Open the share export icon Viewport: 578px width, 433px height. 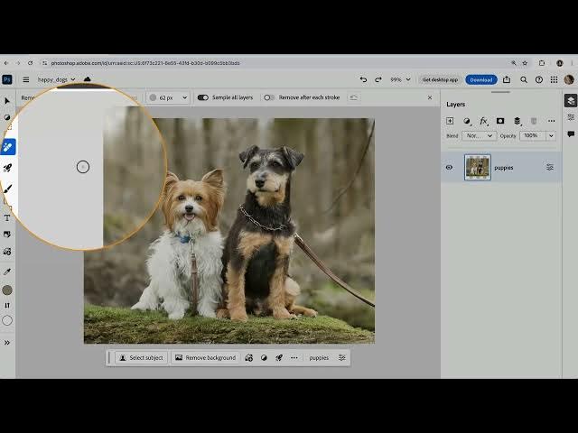coord(507,79)
